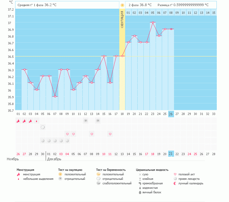
Task: Select the negative ovulation test icon on day 12
Action: (86, 121)
